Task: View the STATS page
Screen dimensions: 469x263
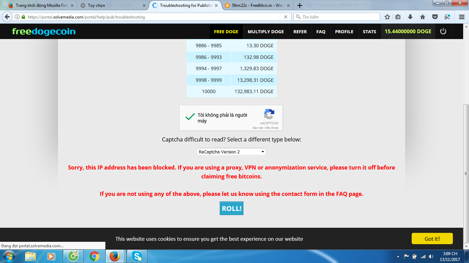Action: [x=369, y=32]
